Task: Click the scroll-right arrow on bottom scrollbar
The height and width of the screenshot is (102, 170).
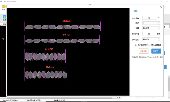Action: click(x=118, y=98)
